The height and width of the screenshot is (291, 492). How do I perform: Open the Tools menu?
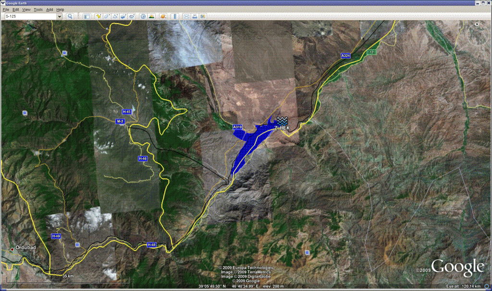[38, 10]
